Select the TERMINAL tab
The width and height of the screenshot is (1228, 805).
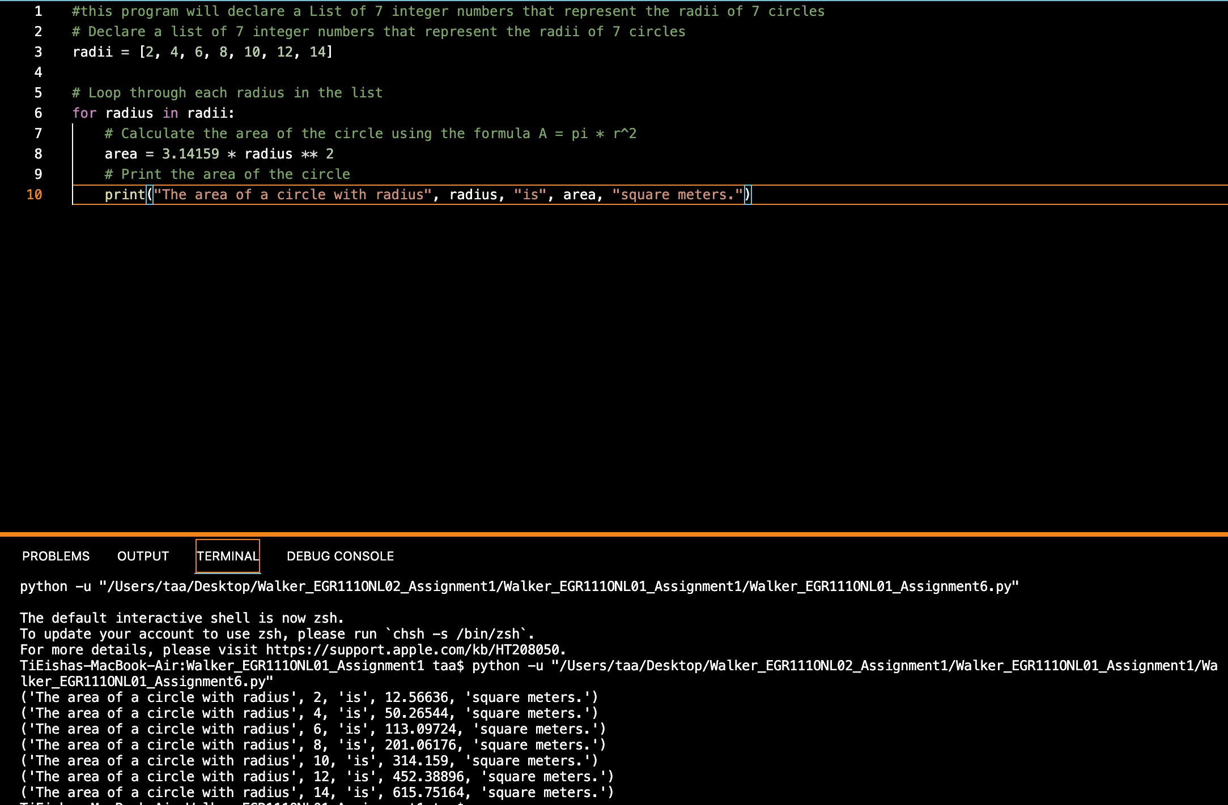[228, 556]
